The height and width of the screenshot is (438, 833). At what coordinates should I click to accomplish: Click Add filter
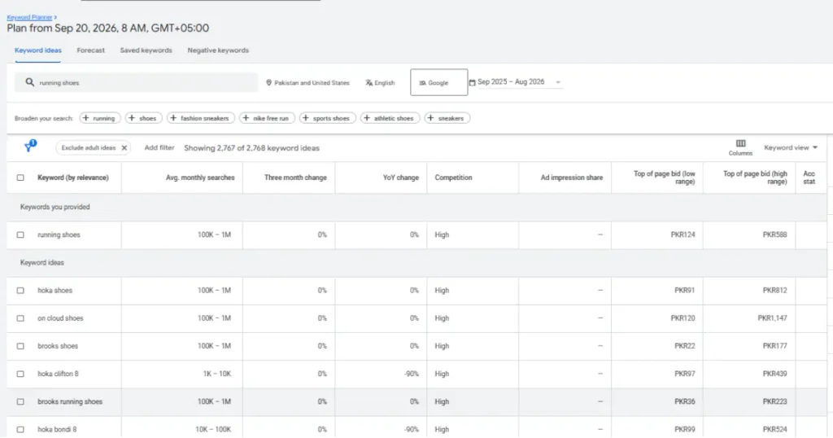point(159,148)
